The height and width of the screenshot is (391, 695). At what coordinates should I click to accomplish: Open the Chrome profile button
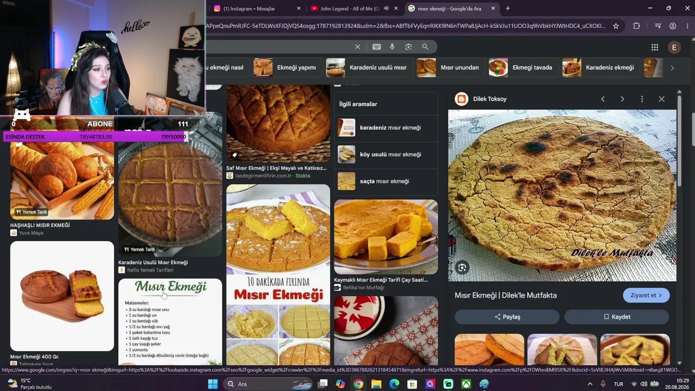click(673, 26)
